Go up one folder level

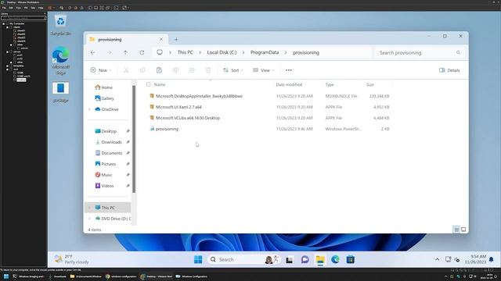[x=125, y=52]
